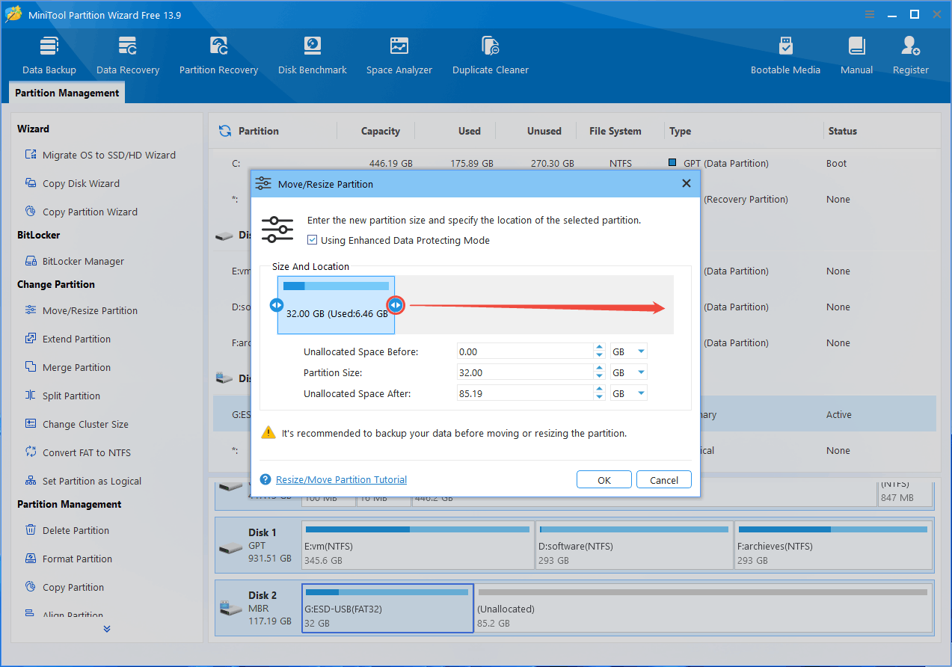Choose Change Cluster Size

(76, 424)
